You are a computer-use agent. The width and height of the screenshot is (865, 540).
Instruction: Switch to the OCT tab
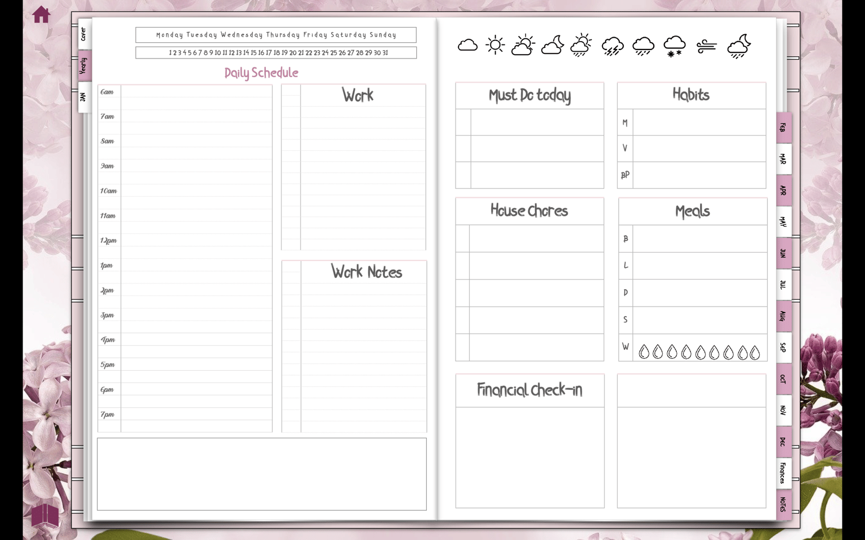[783, 379]
